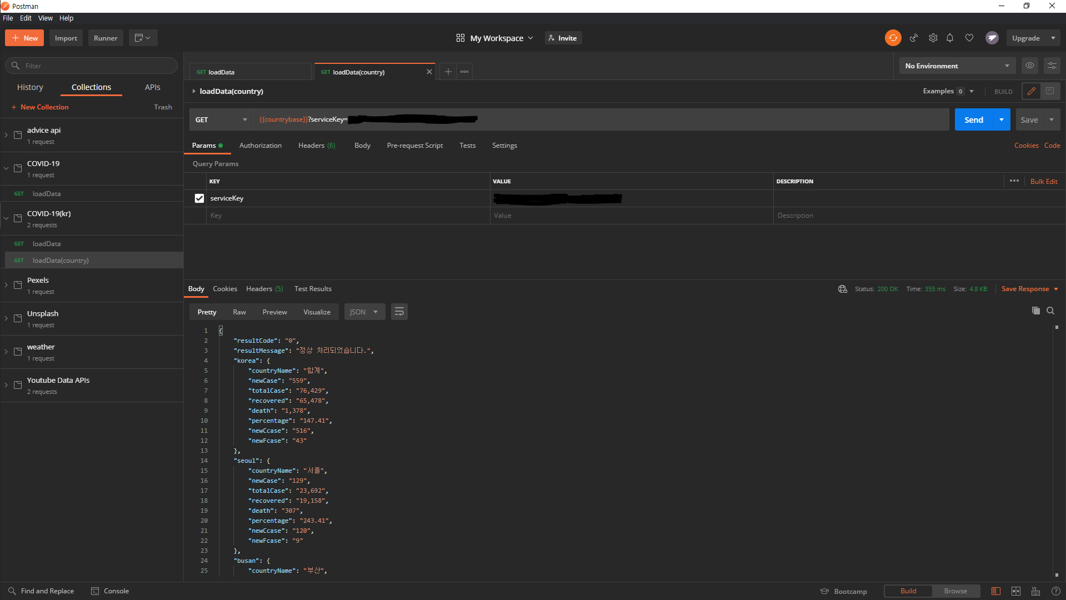Expand the Examples dropdown

tap(948, 91)
